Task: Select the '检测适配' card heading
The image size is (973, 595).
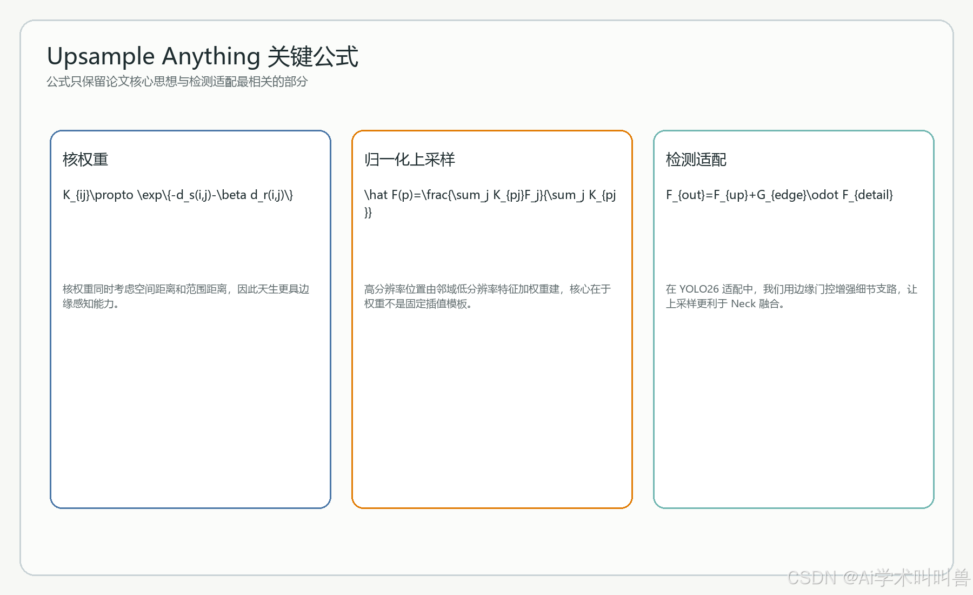Action: (x=696, y=160)
